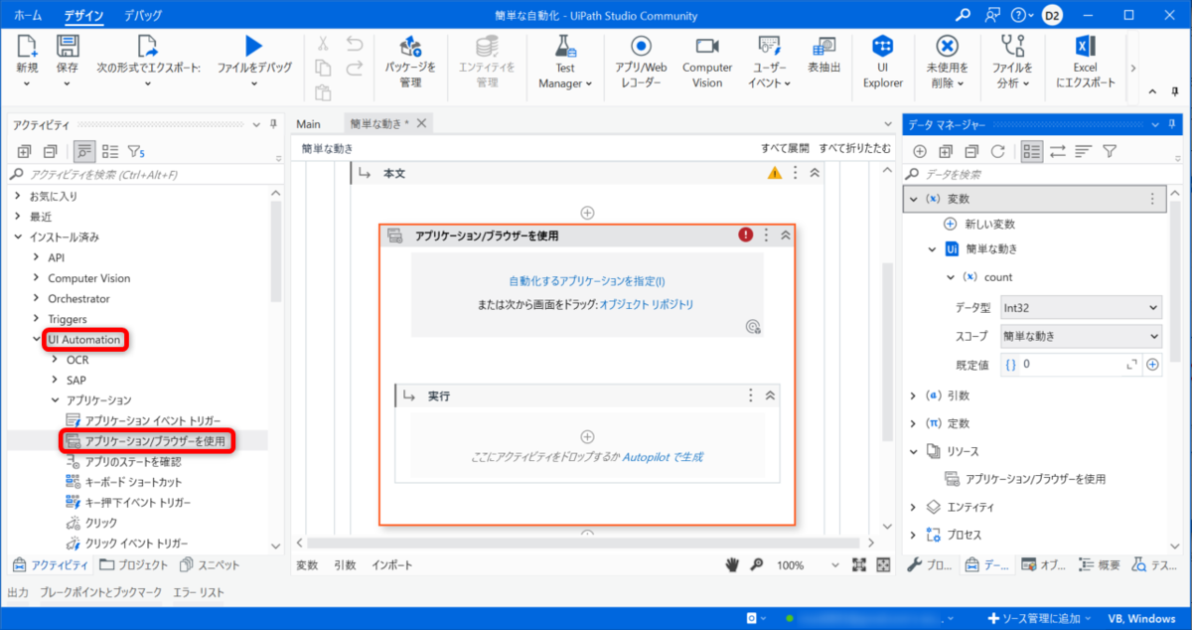Open the データ型 Int32 dropdown
The image size is (1192, 630).
1080,307
